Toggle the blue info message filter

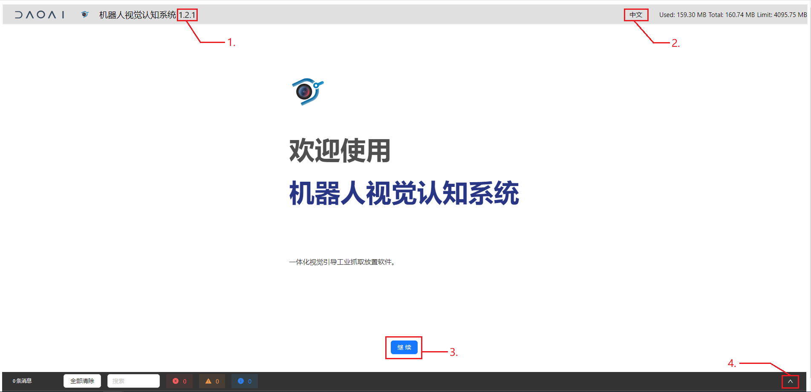tap(245, 381)
